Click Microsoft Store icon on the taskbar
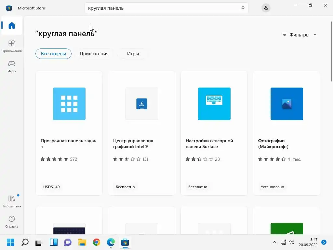Viewport: 333px width, 250px height. coord(125,242)
